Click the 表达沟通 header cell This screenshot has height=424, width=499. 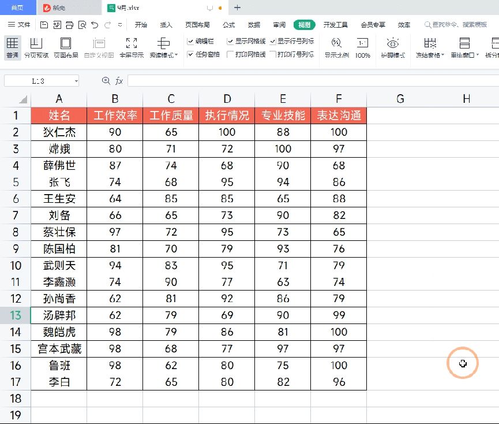[339, 116]
